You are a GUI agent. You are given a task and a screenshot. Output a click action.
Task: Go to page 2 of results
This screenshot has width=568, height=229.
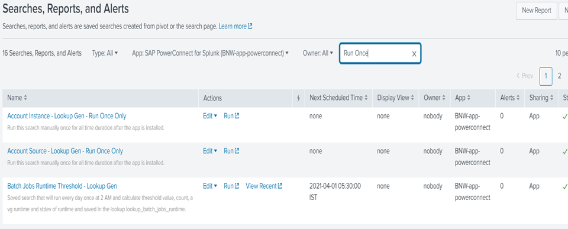point(559,76)
